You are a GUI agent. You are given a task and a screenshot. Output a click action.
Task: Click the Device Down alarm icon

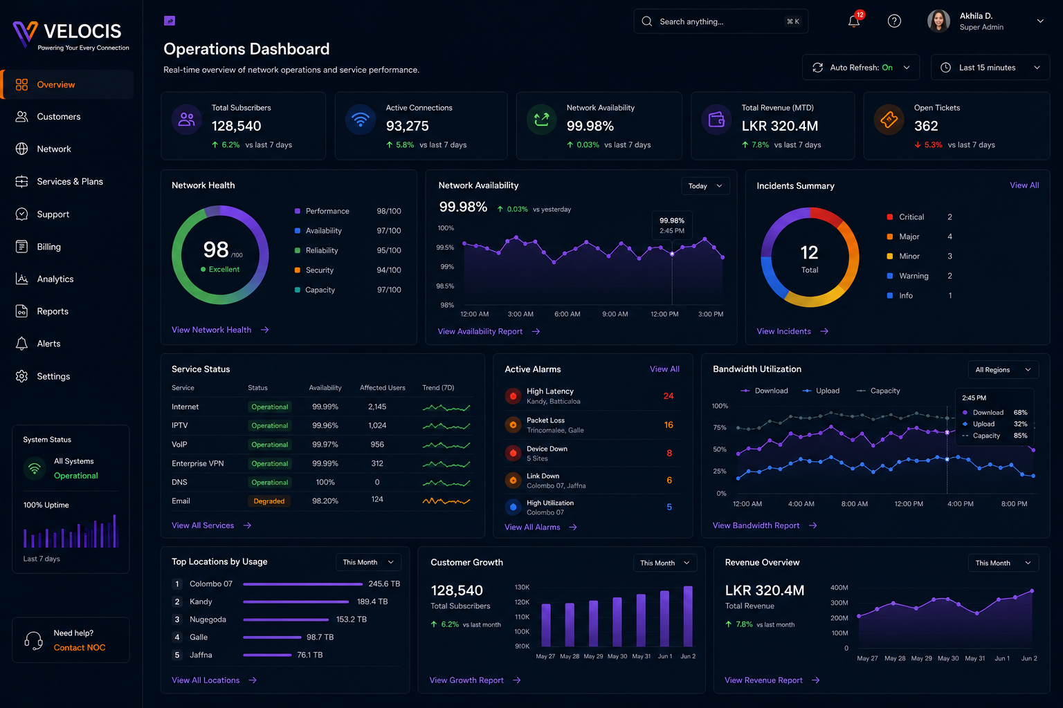pos(513,453)
